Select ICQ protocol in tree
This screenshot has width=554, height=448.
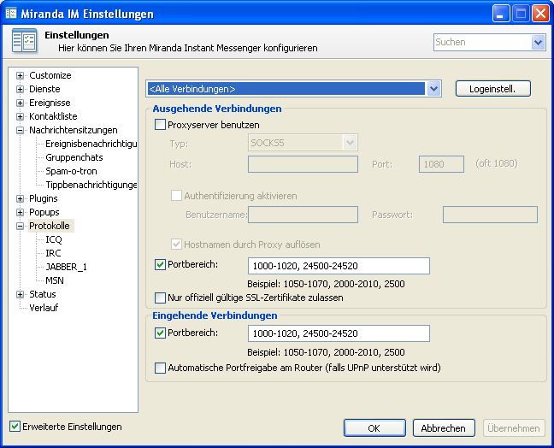[x=54, y=239]
